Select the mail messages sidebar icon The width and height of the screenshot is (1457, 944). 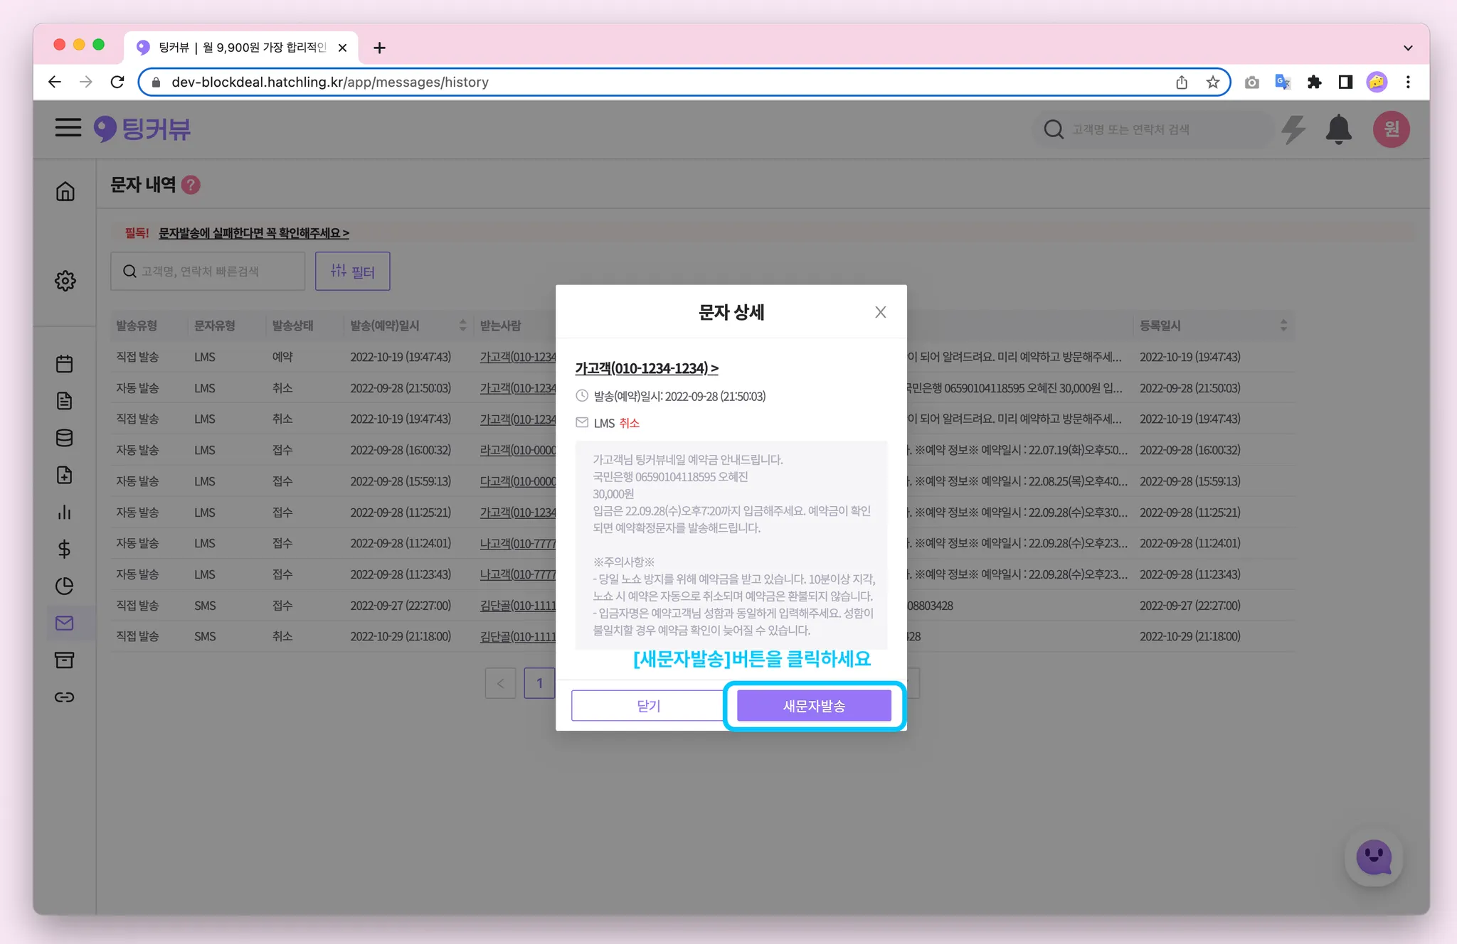click(x=65, y=623)
